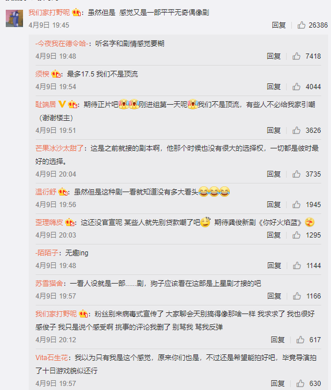Screen dimensions: 331x390
Task: Like the reply with 7418 likes
Action: click(296, 56)
